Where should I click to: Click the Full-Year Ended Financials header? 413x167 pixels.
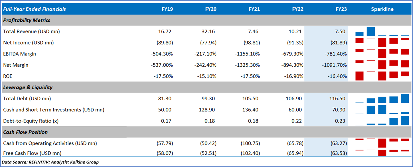pos(35,9)
